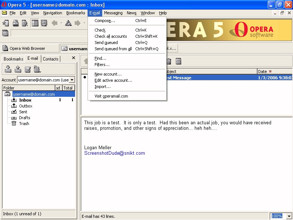The width and height of the screenshot is (293, 220).
Task: Click the Reload triangle icon
Action: (68, 23)
